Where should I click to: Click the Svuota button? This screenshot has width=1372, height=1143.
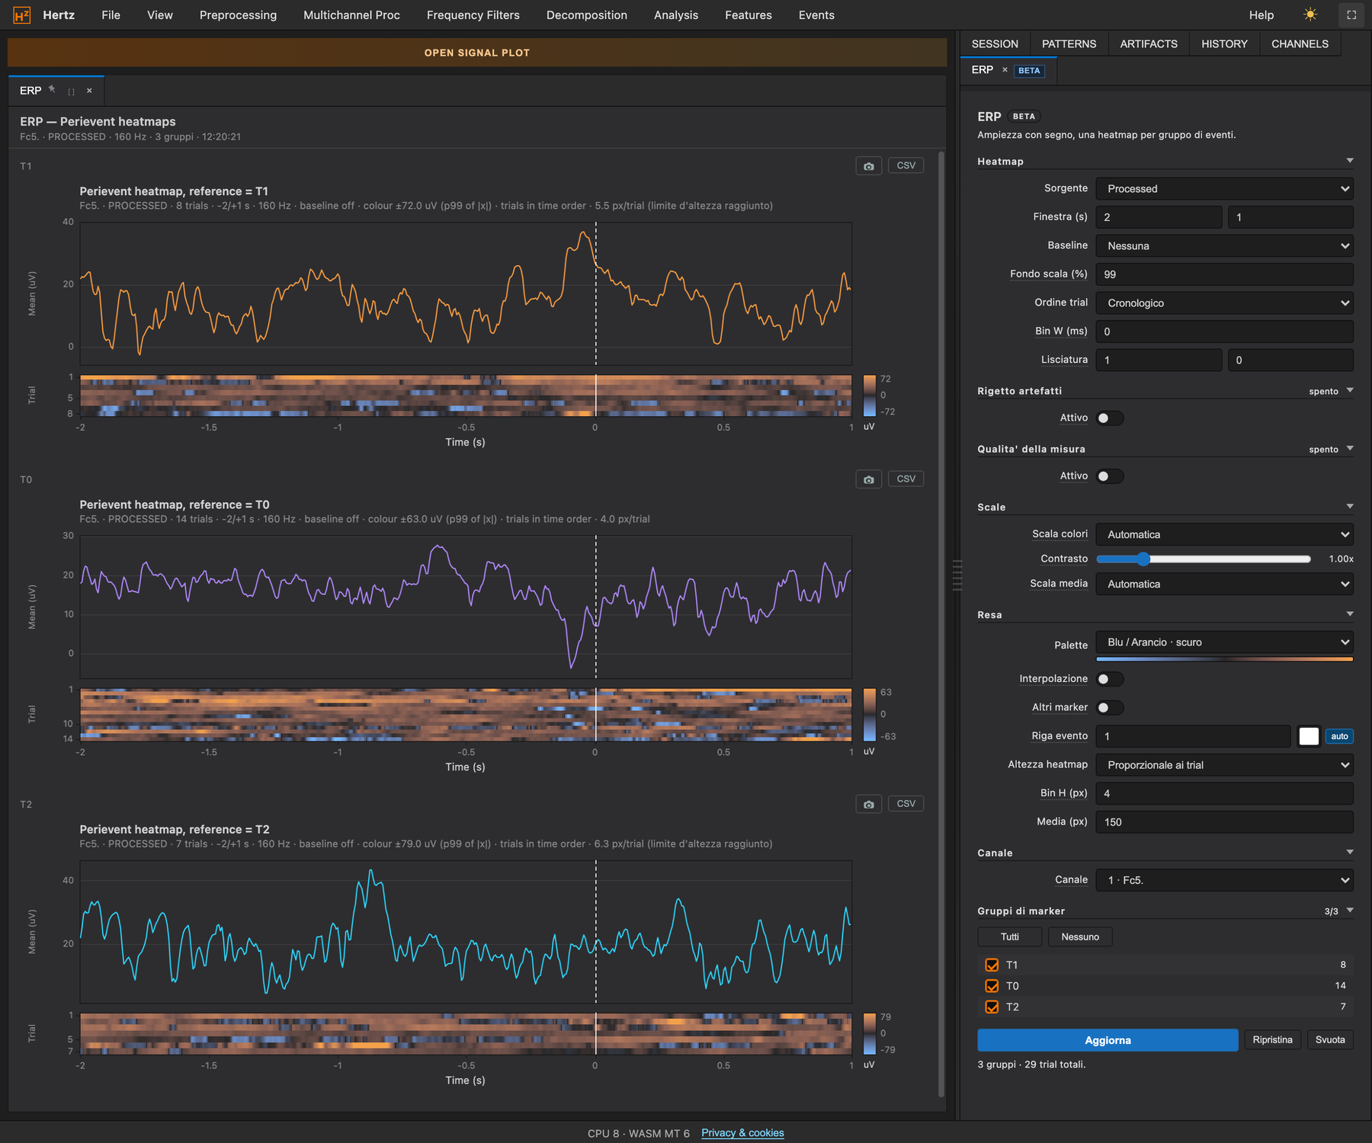click(x=1330, y=1040)
